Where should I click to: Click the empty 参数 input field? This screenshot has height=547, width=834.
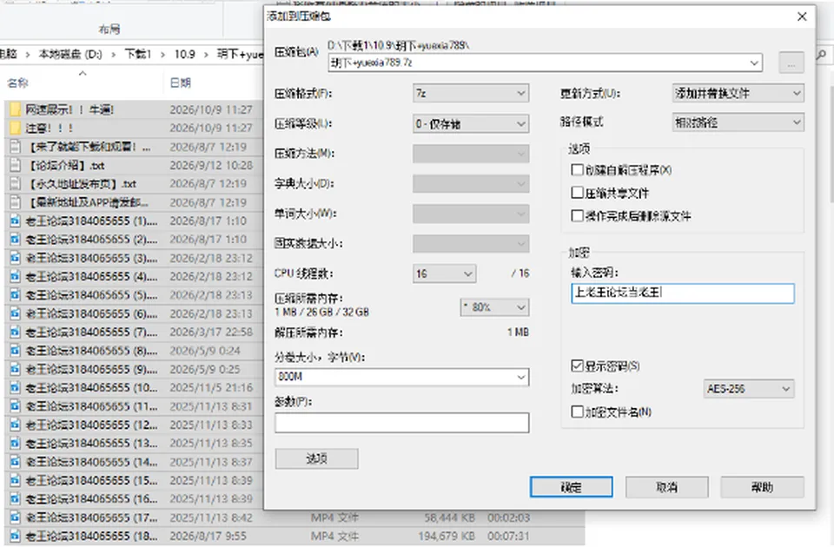tap(402, 423)
